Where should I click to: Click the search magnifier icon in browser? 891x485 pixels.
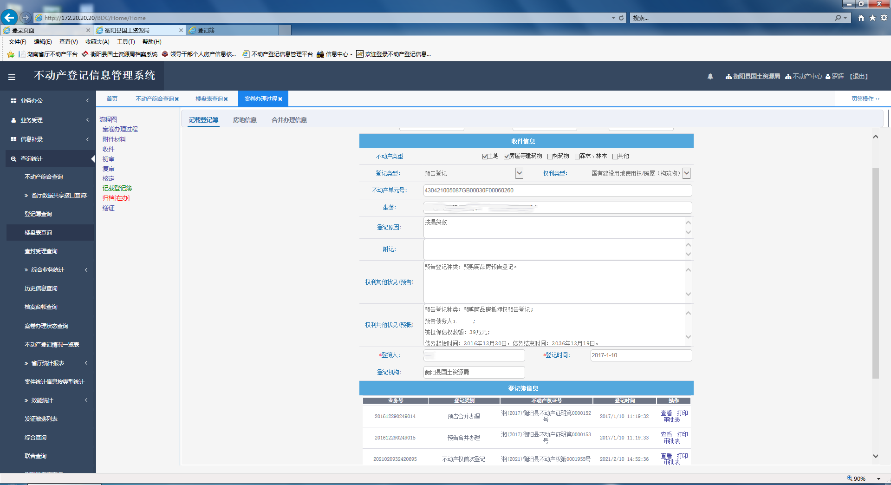click(838, 18)
